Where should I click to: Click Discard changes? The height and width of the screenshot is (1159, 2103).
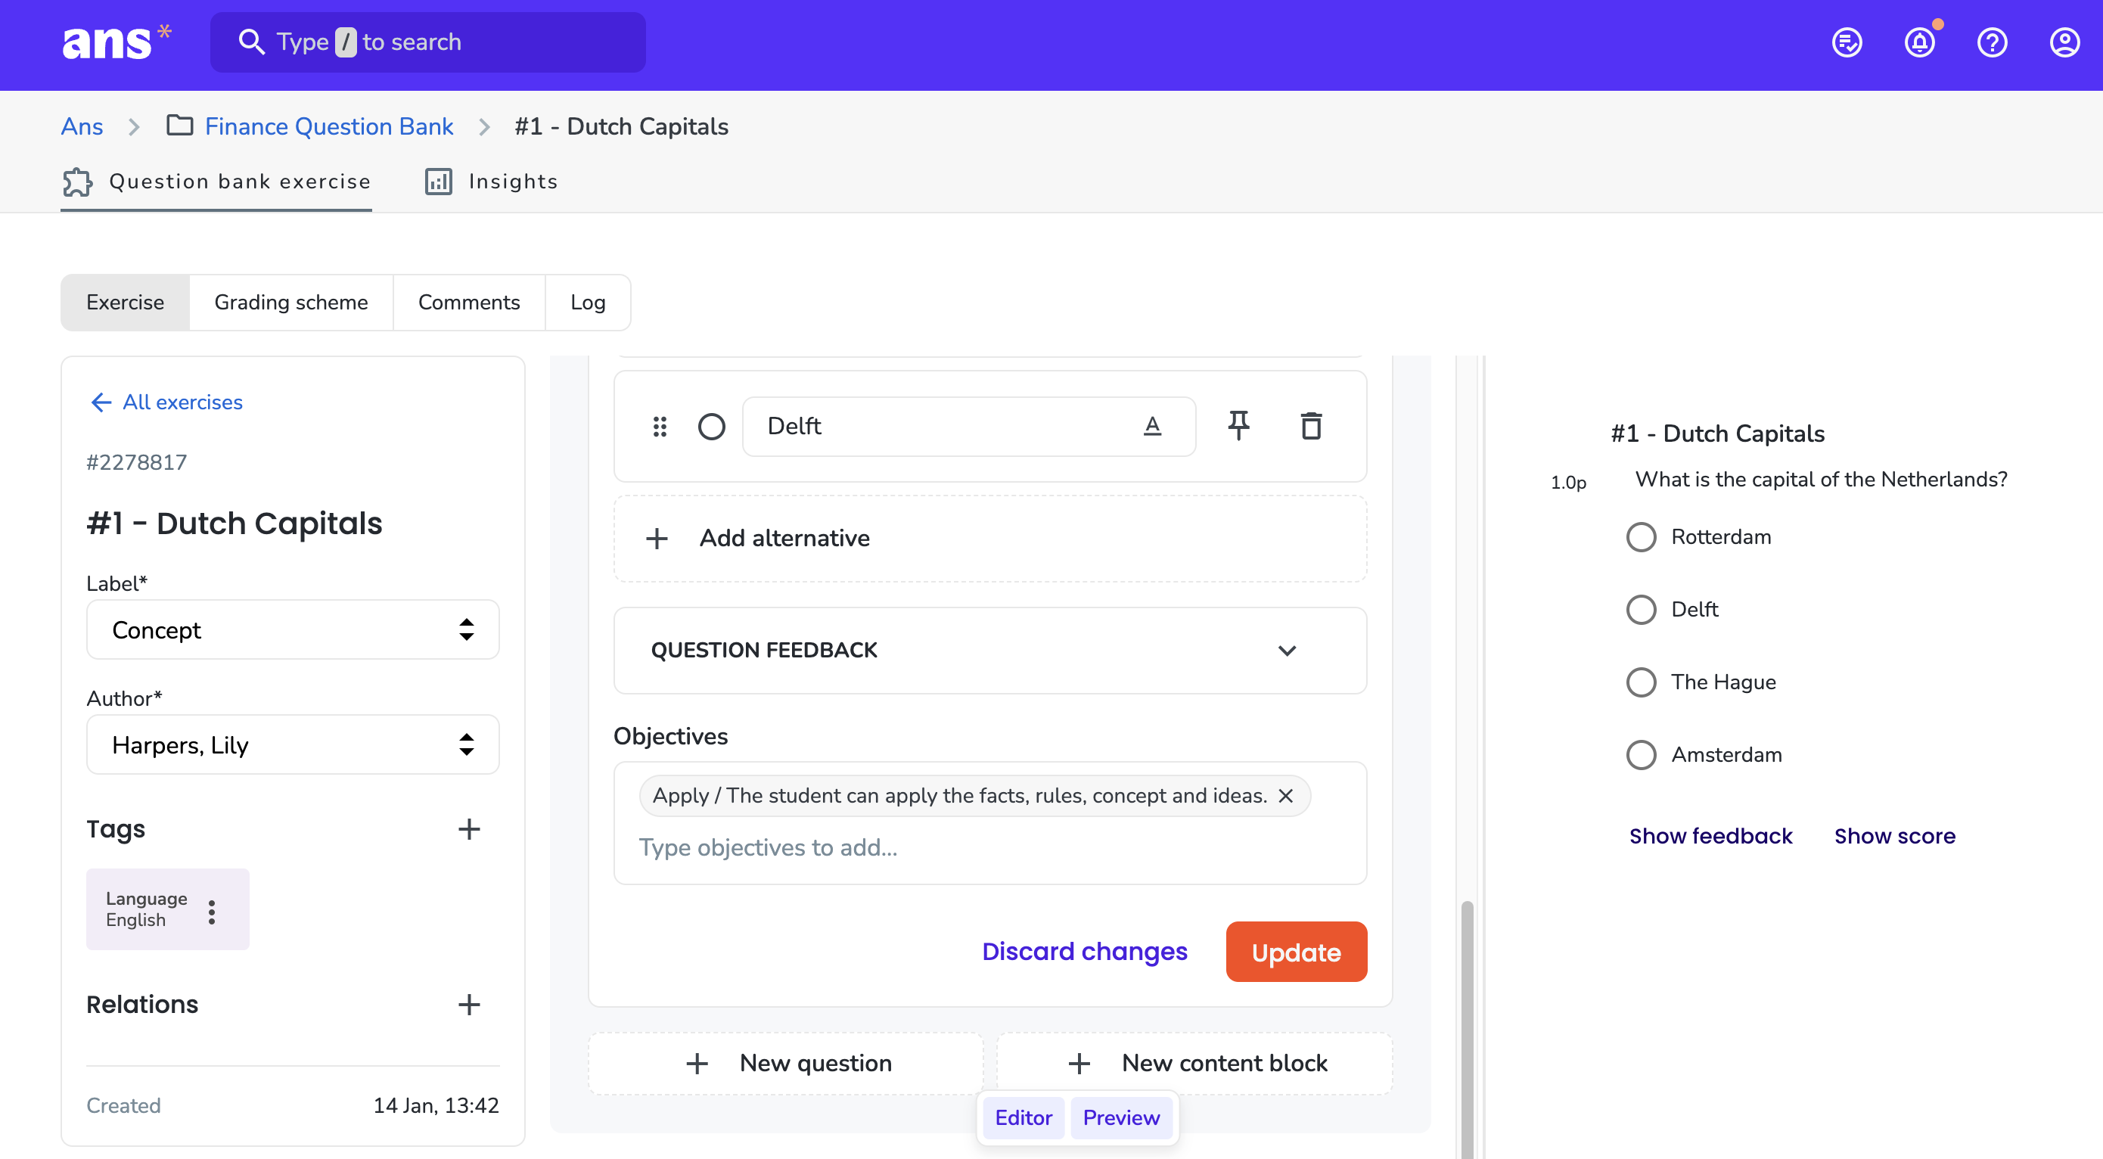click(1084, 952)
